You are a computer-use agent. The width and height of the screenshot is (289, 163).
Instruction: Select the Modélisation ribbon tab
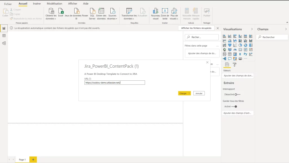pyautogui.click(x=54, y=3)
